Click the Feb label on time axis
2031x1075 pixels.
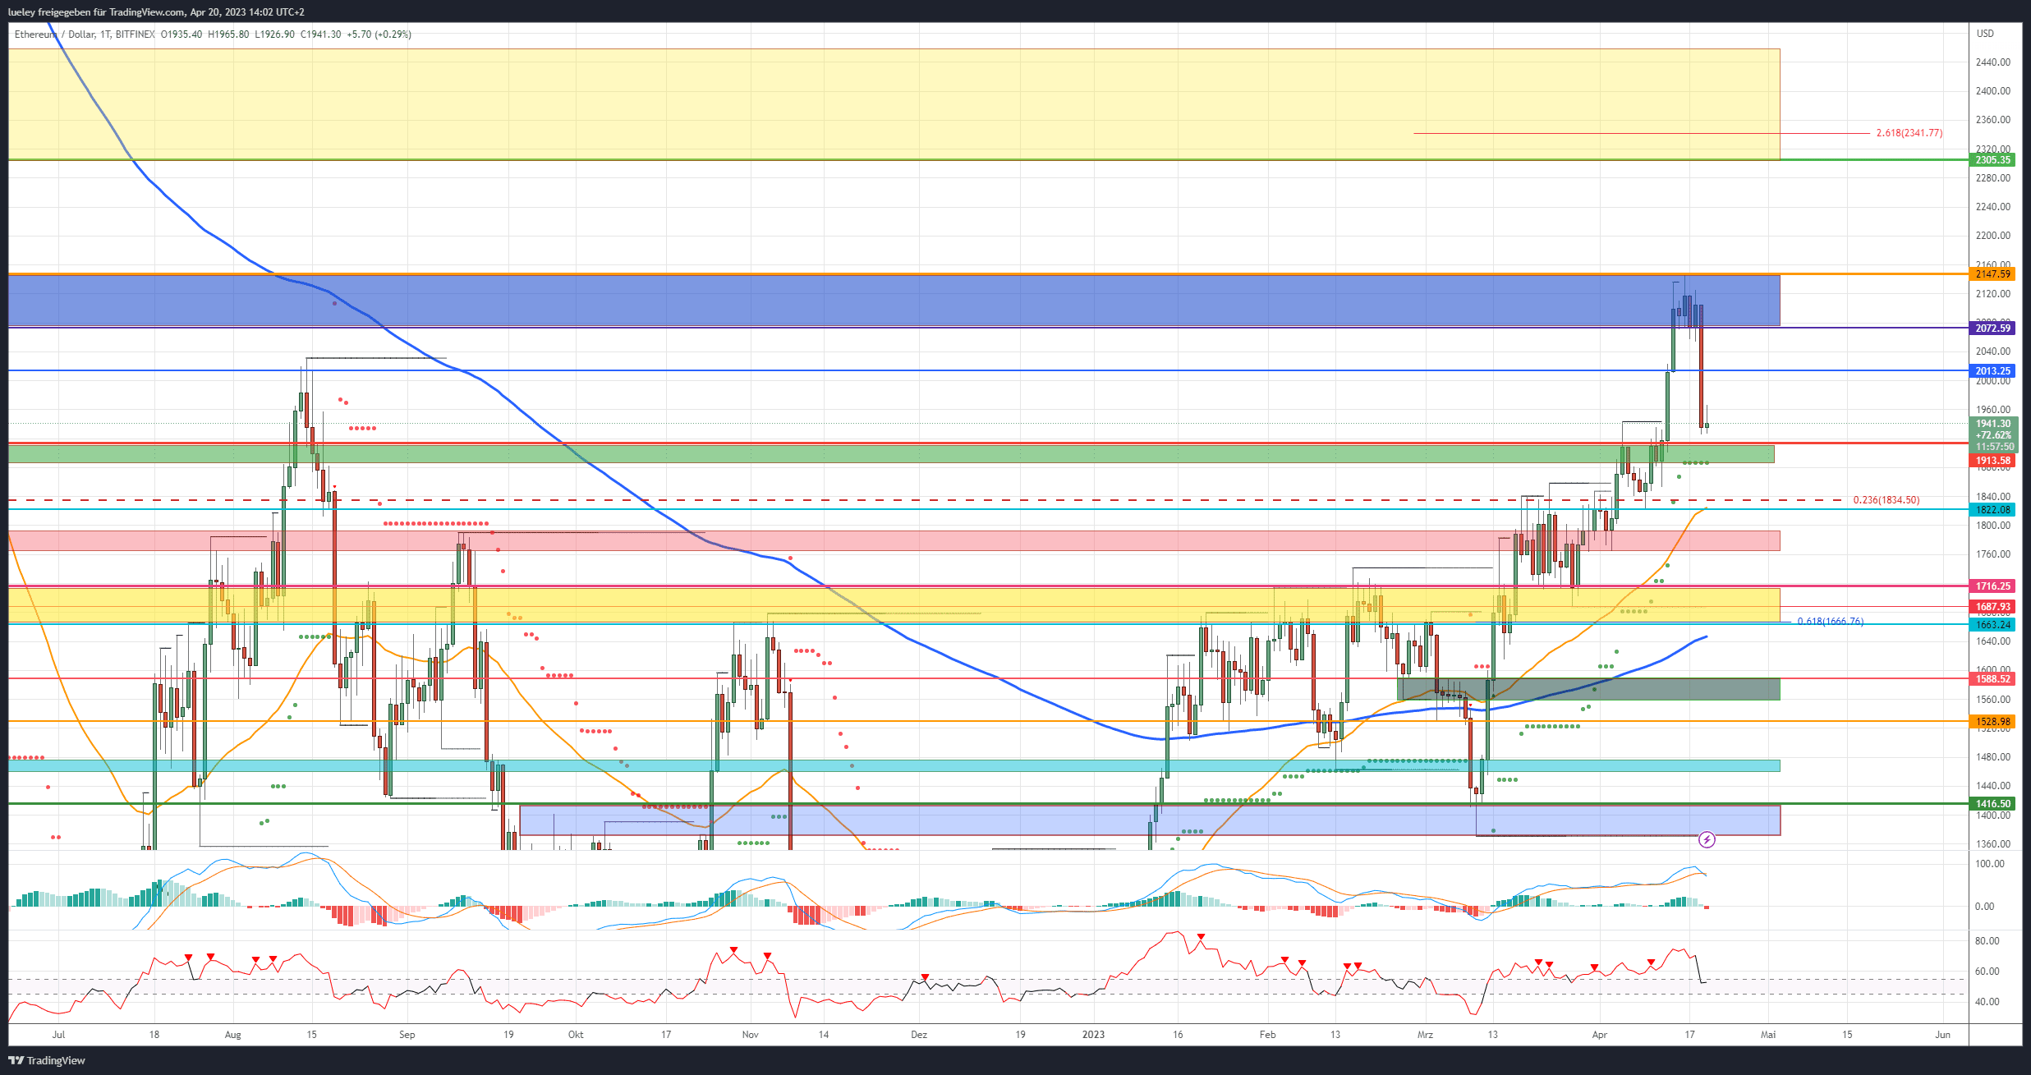[1268, 1035]
